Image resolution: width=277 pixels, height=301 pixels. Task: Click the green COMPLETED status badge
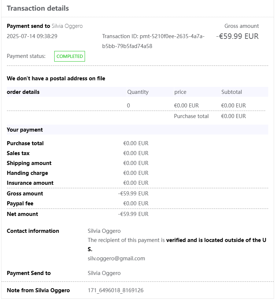[70, 56]
